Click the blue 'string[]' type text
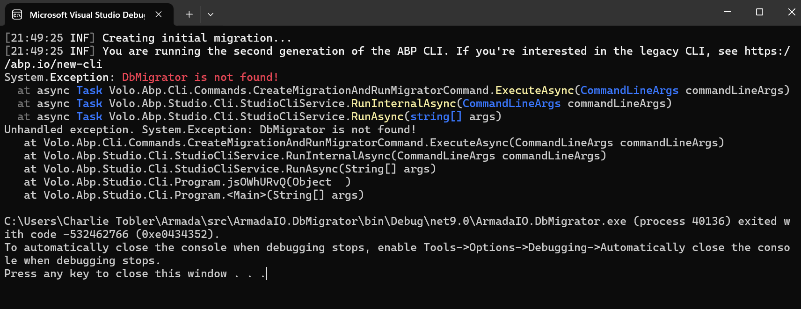The height and width of the screenshot is (309, 801). coord(436,116)
